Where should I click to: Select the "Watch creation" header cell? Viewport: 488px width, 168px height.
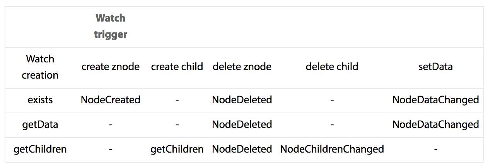point(40,67)
